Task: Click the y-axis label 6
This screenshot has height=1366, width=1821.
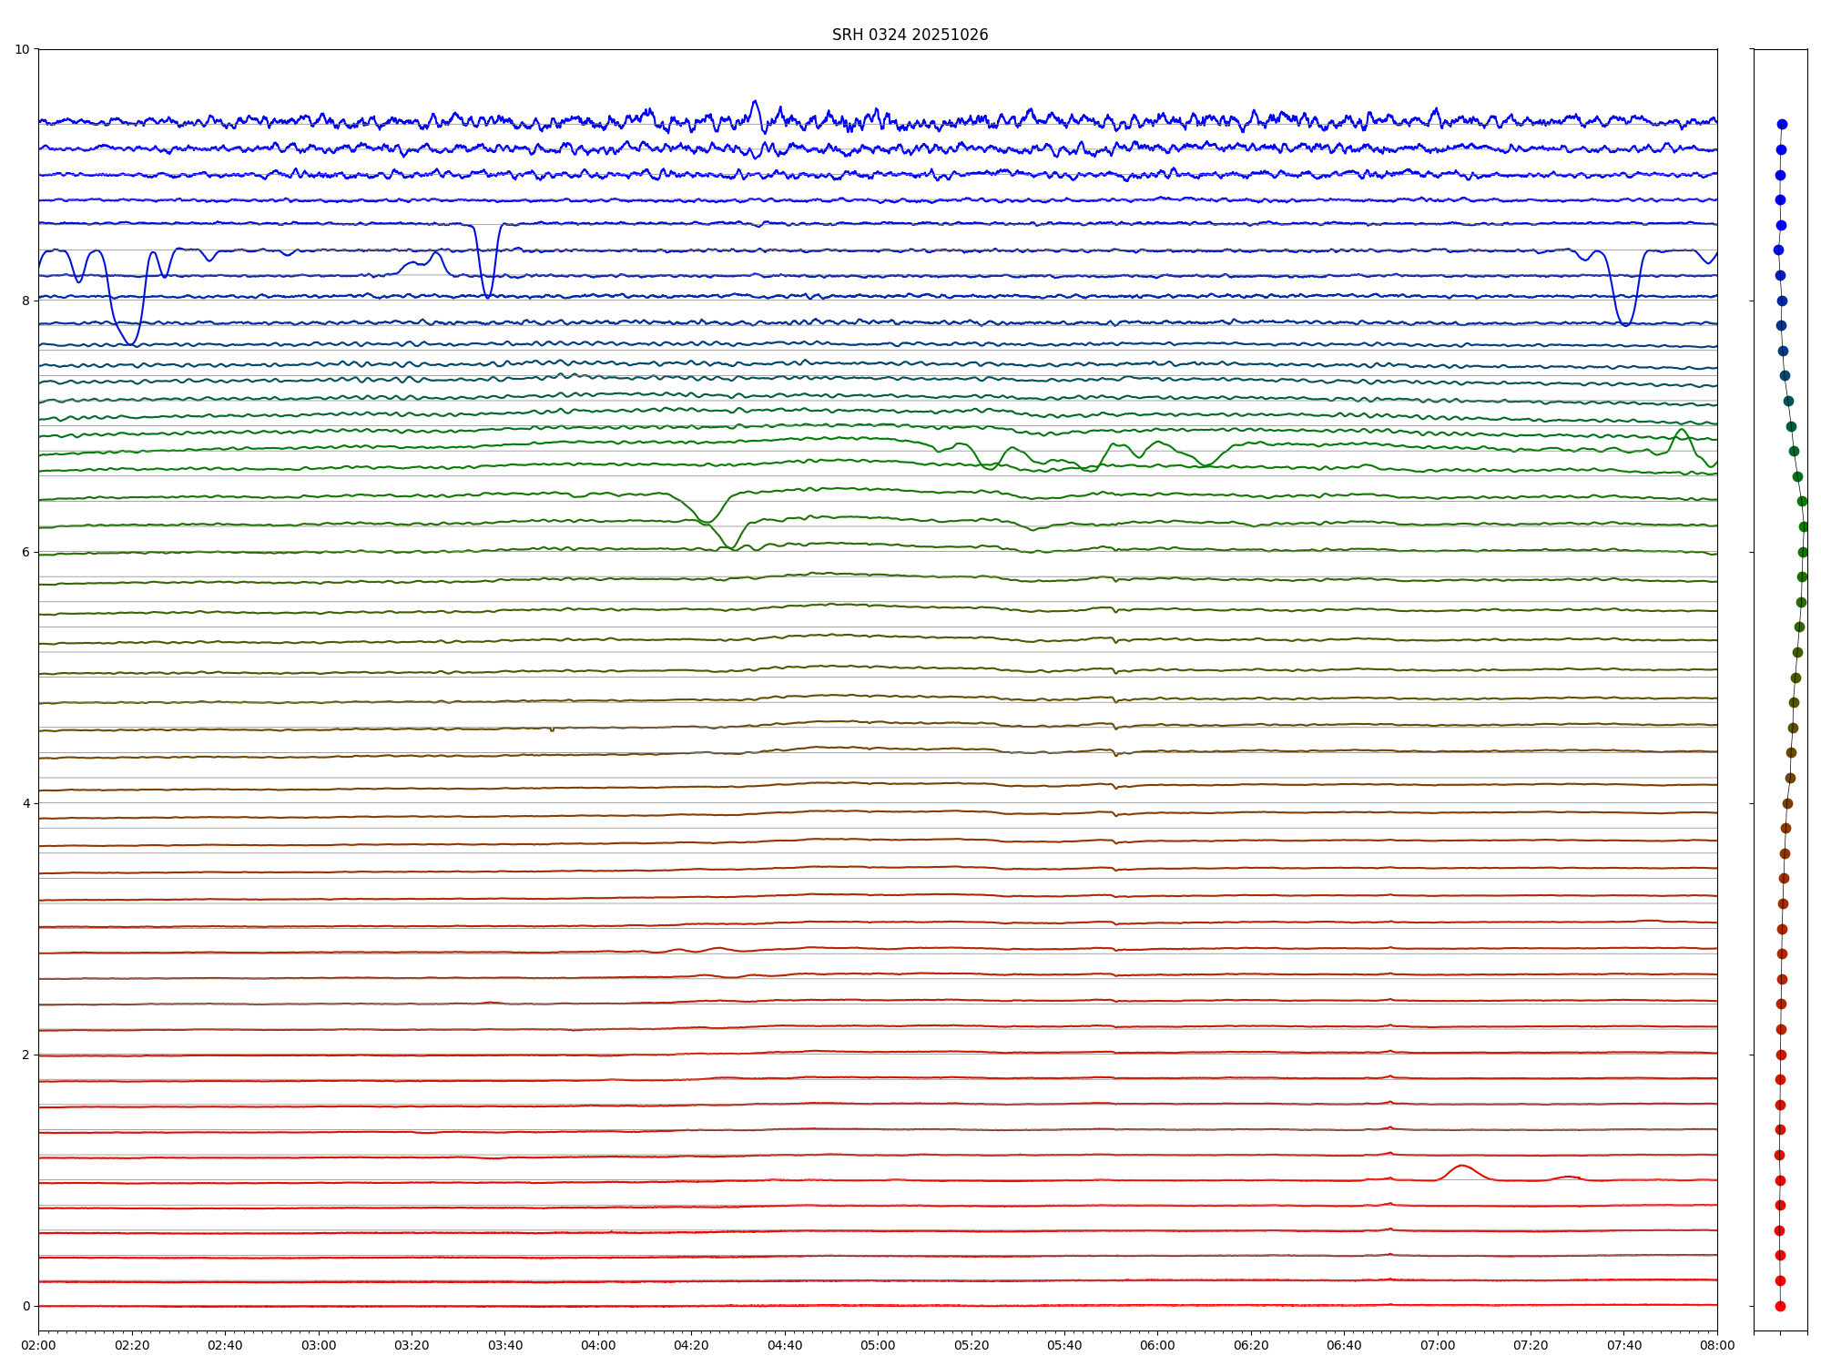Action: click(25, 552)
